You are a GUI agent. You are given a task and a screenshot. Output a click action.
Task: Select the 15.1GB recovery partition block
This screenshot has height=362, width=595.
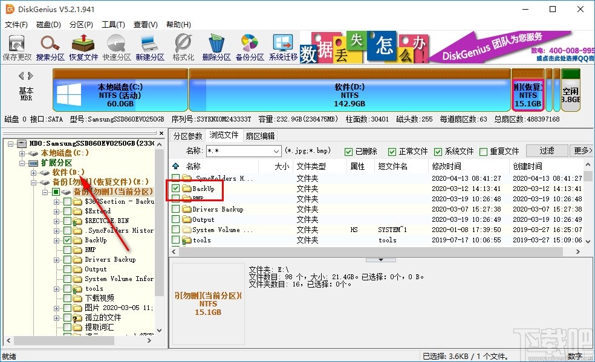point(528,90)
